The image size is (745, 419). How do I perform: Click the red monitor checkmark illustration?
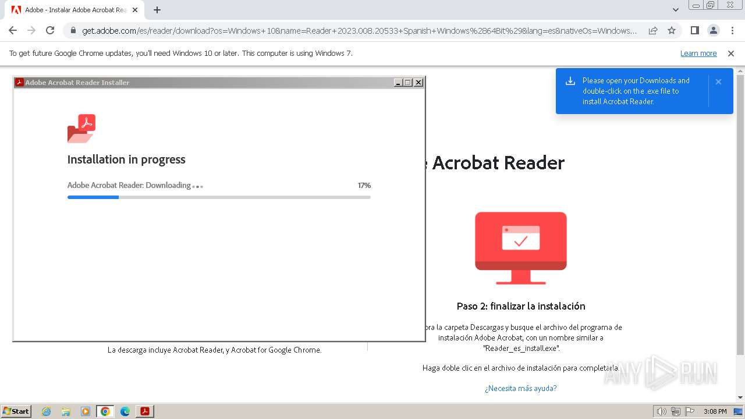521,248
